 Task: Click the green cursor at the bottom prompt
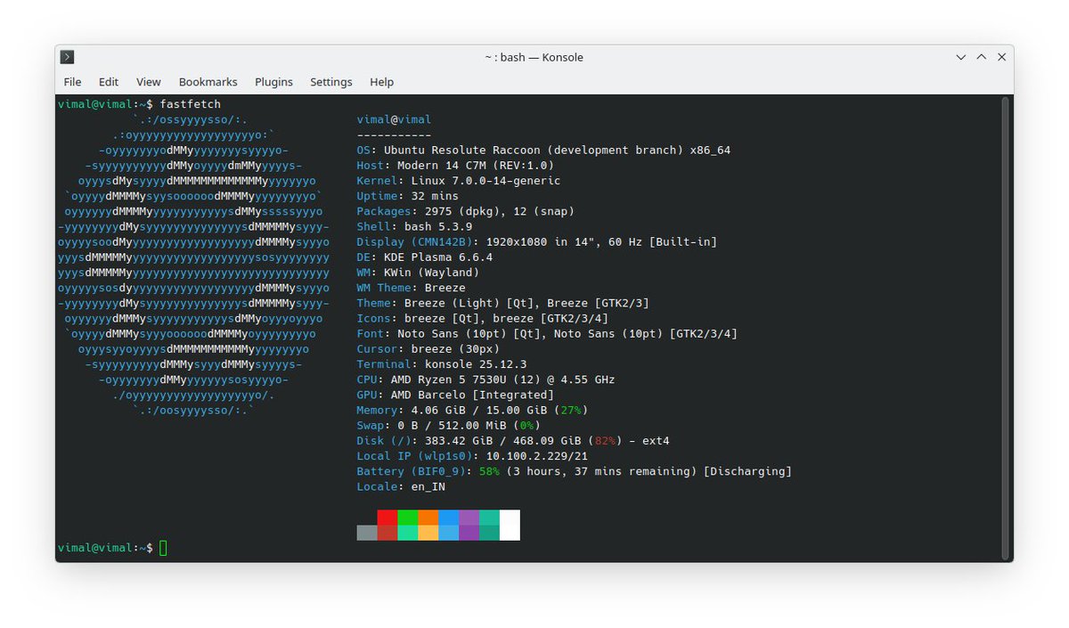(163, 548)
